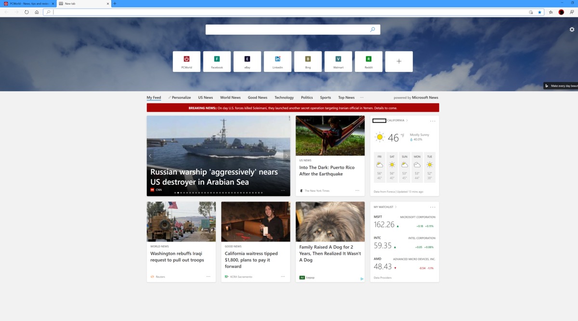Select the second dot in the carousel indicator
The image size is (578, 321).
(178, 193)
